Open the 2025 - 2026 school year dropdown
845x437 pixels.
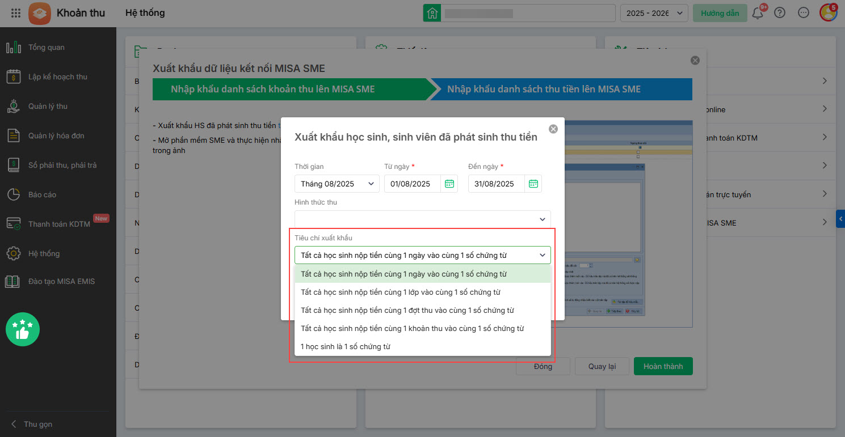(654, 13)
